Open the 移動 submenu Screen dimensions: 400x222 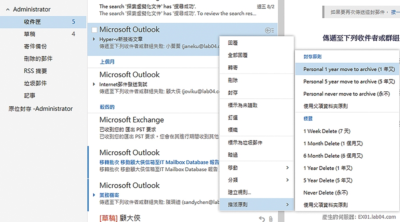[257, 168]
